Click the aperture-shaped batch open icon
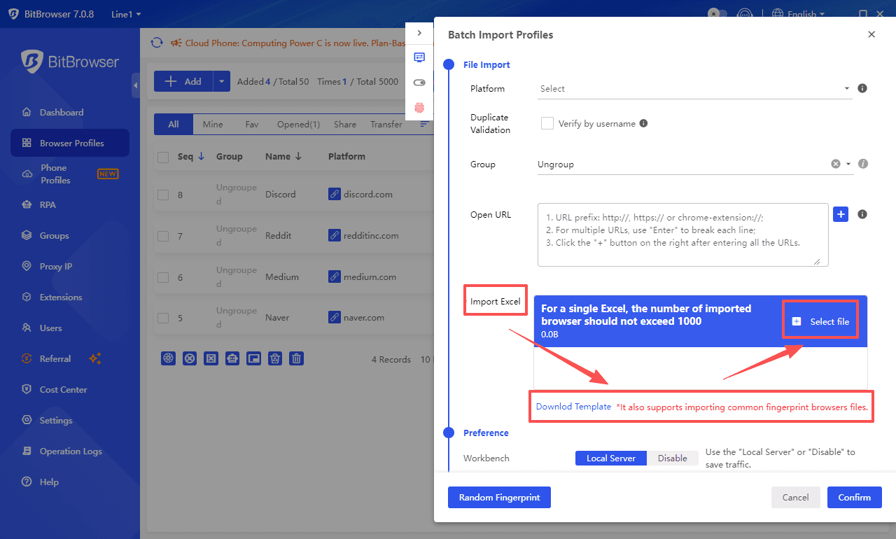The width and height of the screenshot is (896, 539). tap(168, 358)
